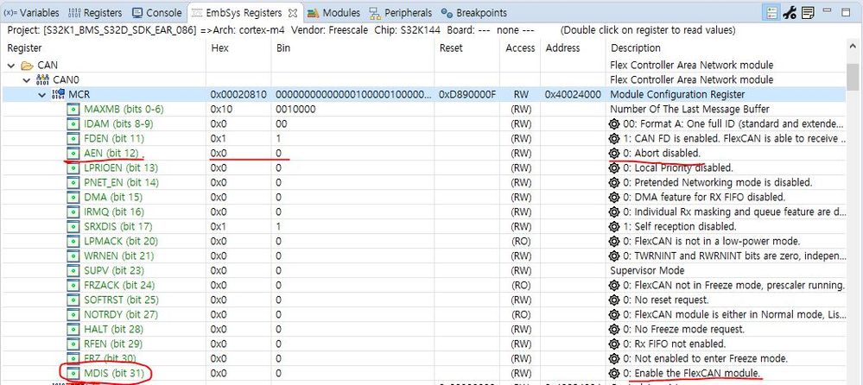Screen dimensions: 863x385
Task: Click the tools icon in view toolbar
Action: pyautogui.click(x=790, y=12)
